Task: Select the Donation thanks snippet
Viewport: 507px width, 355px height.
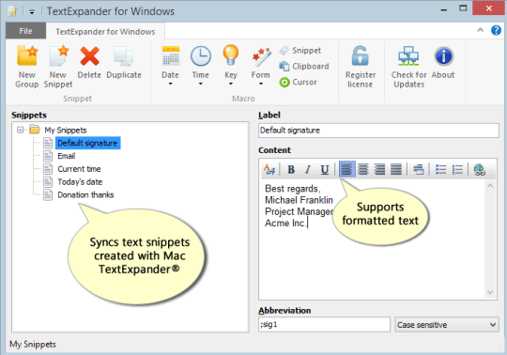Action: pyautogui.click(x=85, y=194)
